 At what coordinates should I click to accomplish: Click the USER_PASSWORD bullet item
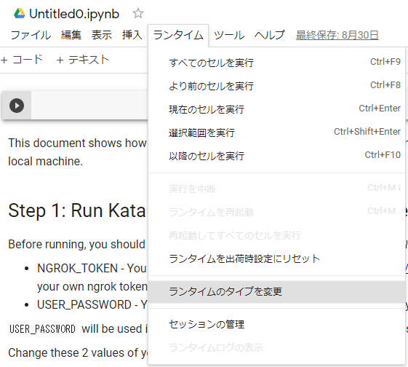point(92,305)
